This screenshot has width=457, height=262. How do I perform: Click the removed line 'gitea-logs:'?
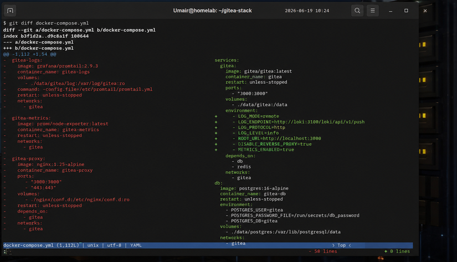click(27, 60)
